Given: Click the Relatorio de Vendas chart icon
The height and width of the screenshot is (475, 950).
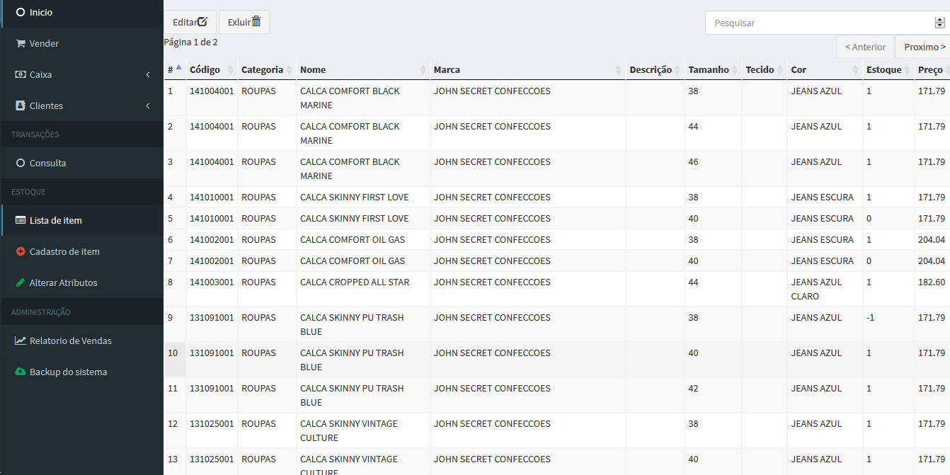Looking at the screenshot, I should [x=20, y=340].
